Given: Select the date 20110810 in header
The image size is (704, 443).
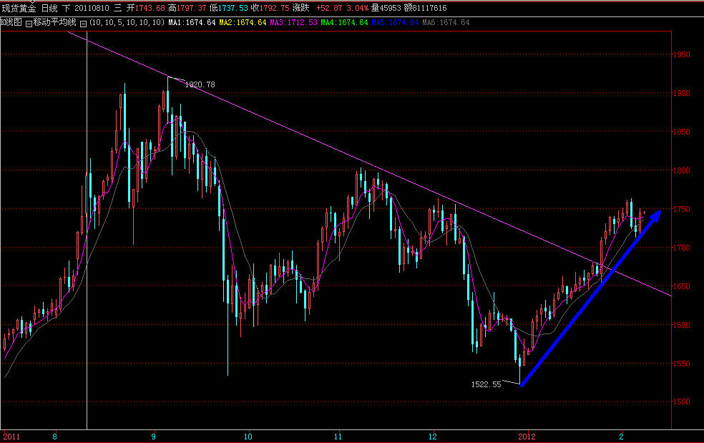Looking at the screenshot, I should (x=92, y=8).
